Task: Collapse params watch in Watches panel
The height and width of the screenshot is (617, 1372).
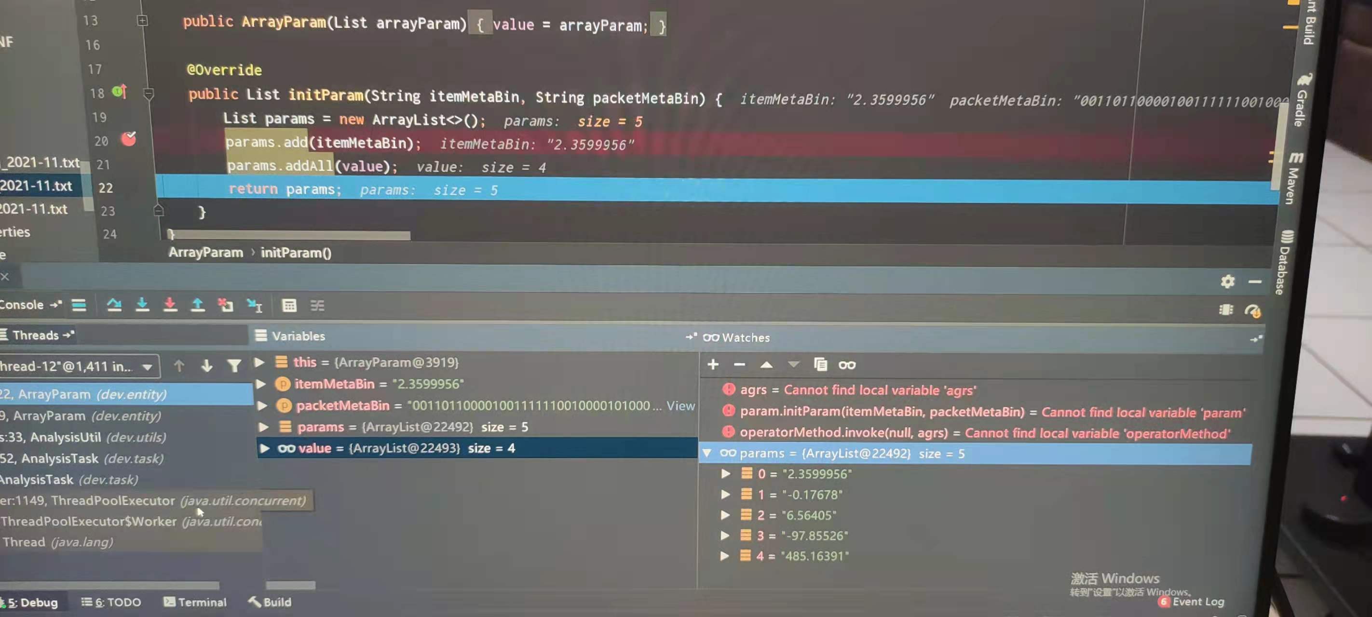Action: click(x=707, y=453)
